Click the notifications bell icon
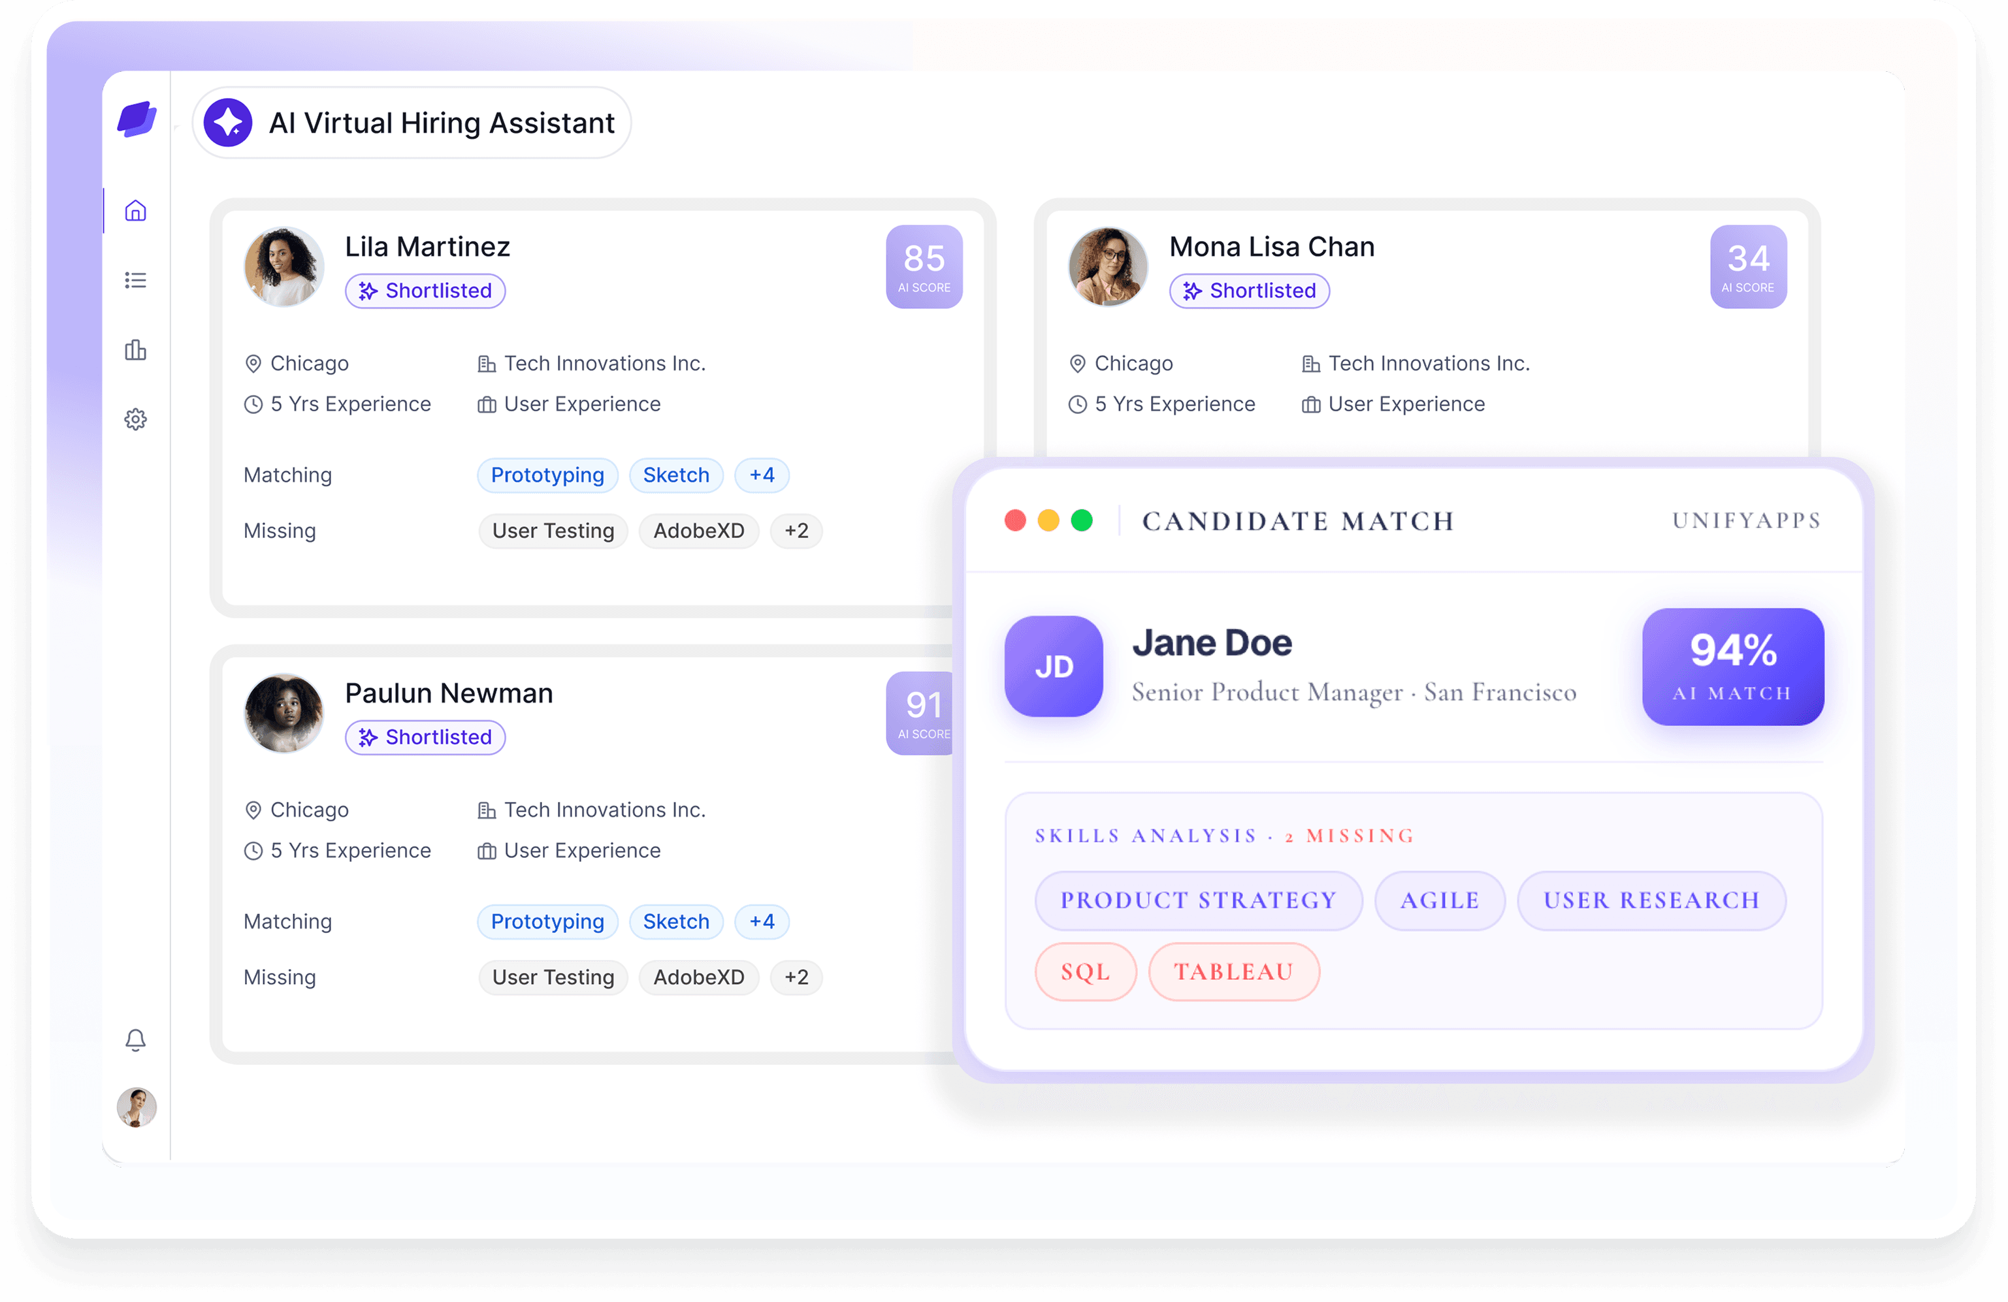 [x=135, y=1040]
